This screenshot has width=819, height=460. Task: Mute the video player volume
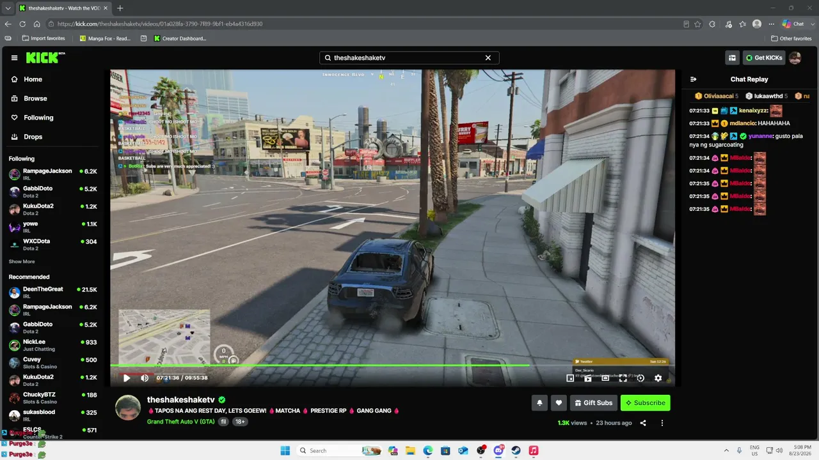[145, 378]
